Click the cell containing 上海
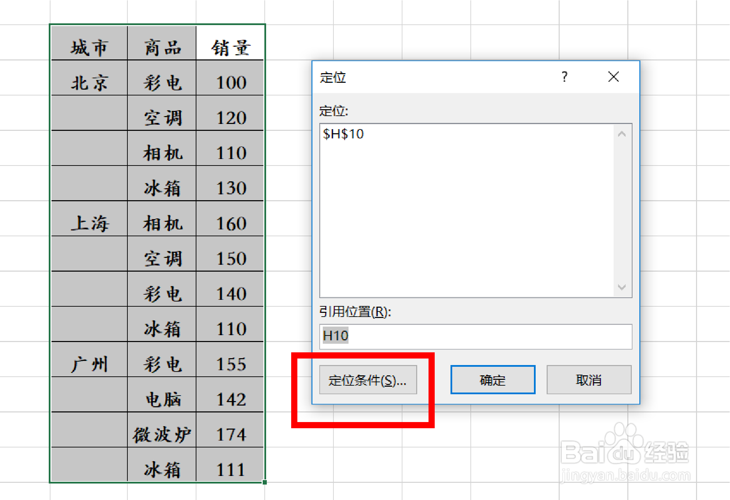The image size is (730, 500). point(89,223)
